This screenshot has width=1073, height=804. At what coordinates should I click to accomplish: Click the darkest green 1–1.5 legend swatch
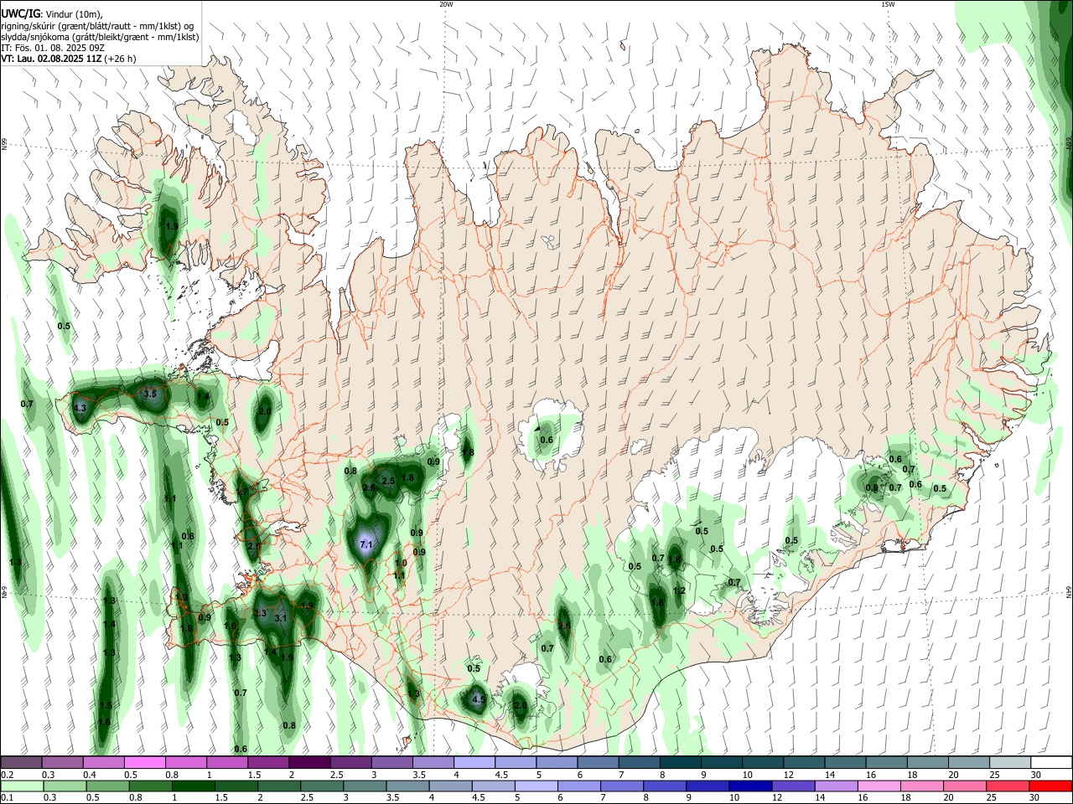click(x=194, y=786)
